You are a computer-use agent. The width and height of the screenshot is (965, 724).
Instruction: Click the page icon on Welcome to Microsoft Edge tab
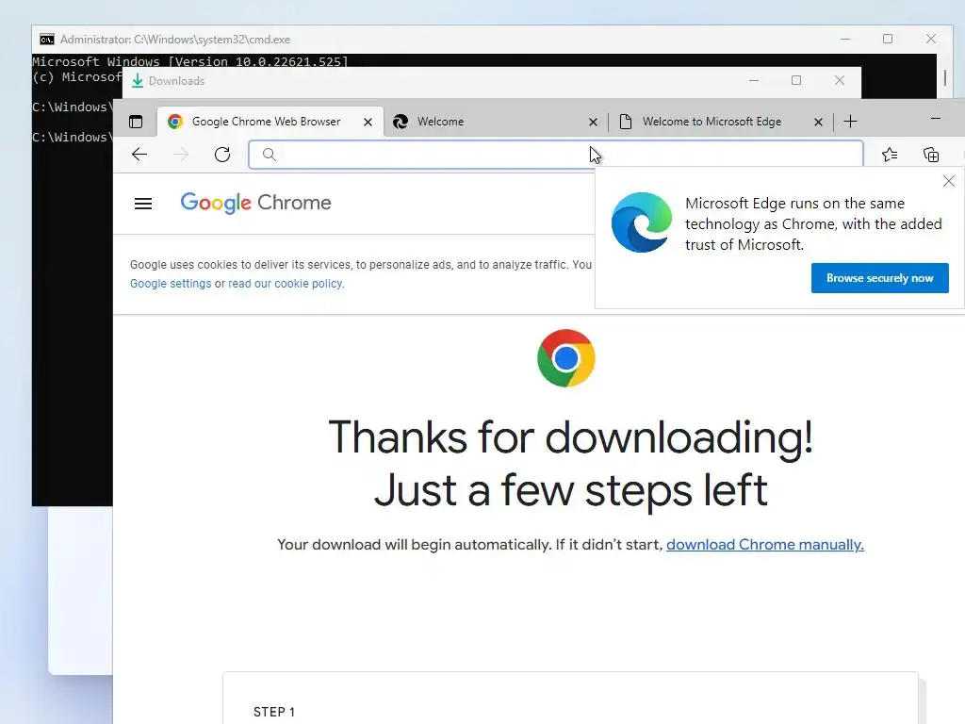click(x=626, y=122)
